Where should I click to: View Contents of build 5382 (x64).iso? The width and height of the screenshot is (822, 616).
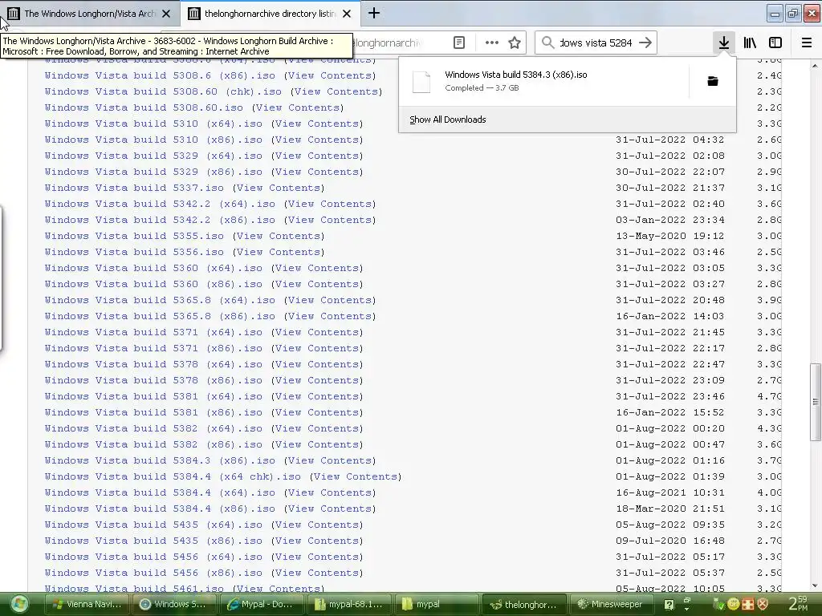(317, 428)
